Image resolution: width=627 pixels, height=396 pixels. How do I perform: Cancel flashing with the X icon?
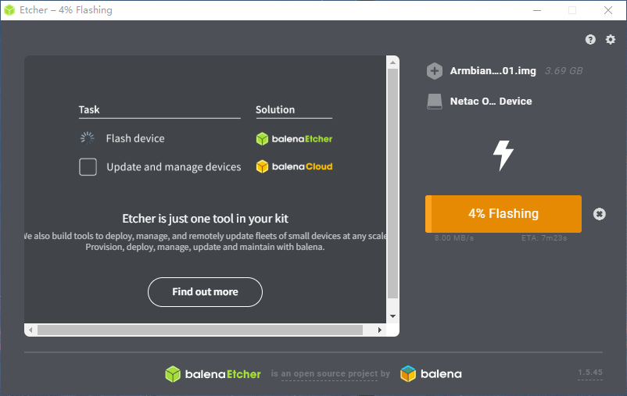(x=599, y=214)
